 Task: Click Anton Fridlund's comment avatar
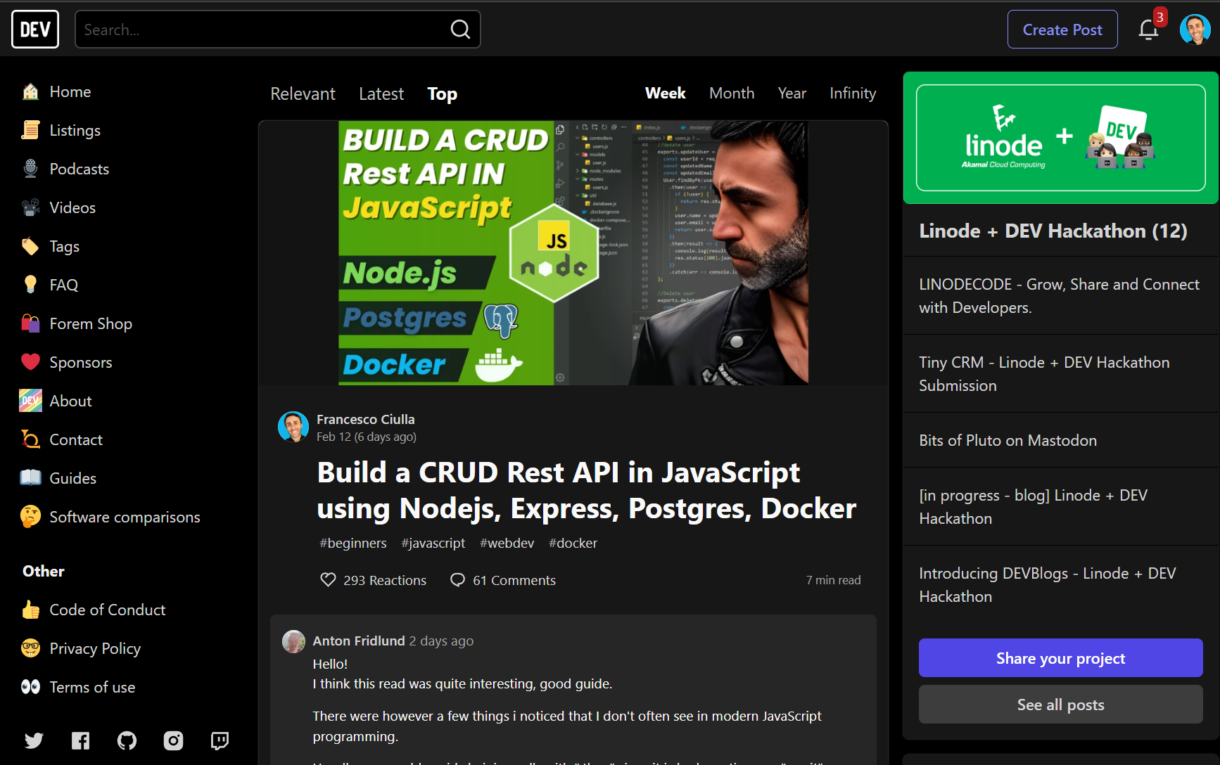[293, 641]
